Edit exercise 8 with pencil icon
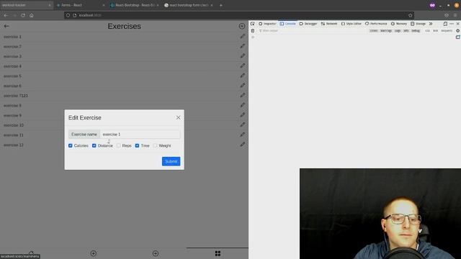This screenshot has height=259, width=461. click(242, 105)
